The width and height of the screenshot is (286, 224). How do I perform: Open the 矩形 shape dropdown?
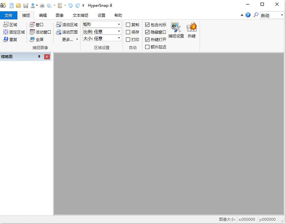point(102,24)
